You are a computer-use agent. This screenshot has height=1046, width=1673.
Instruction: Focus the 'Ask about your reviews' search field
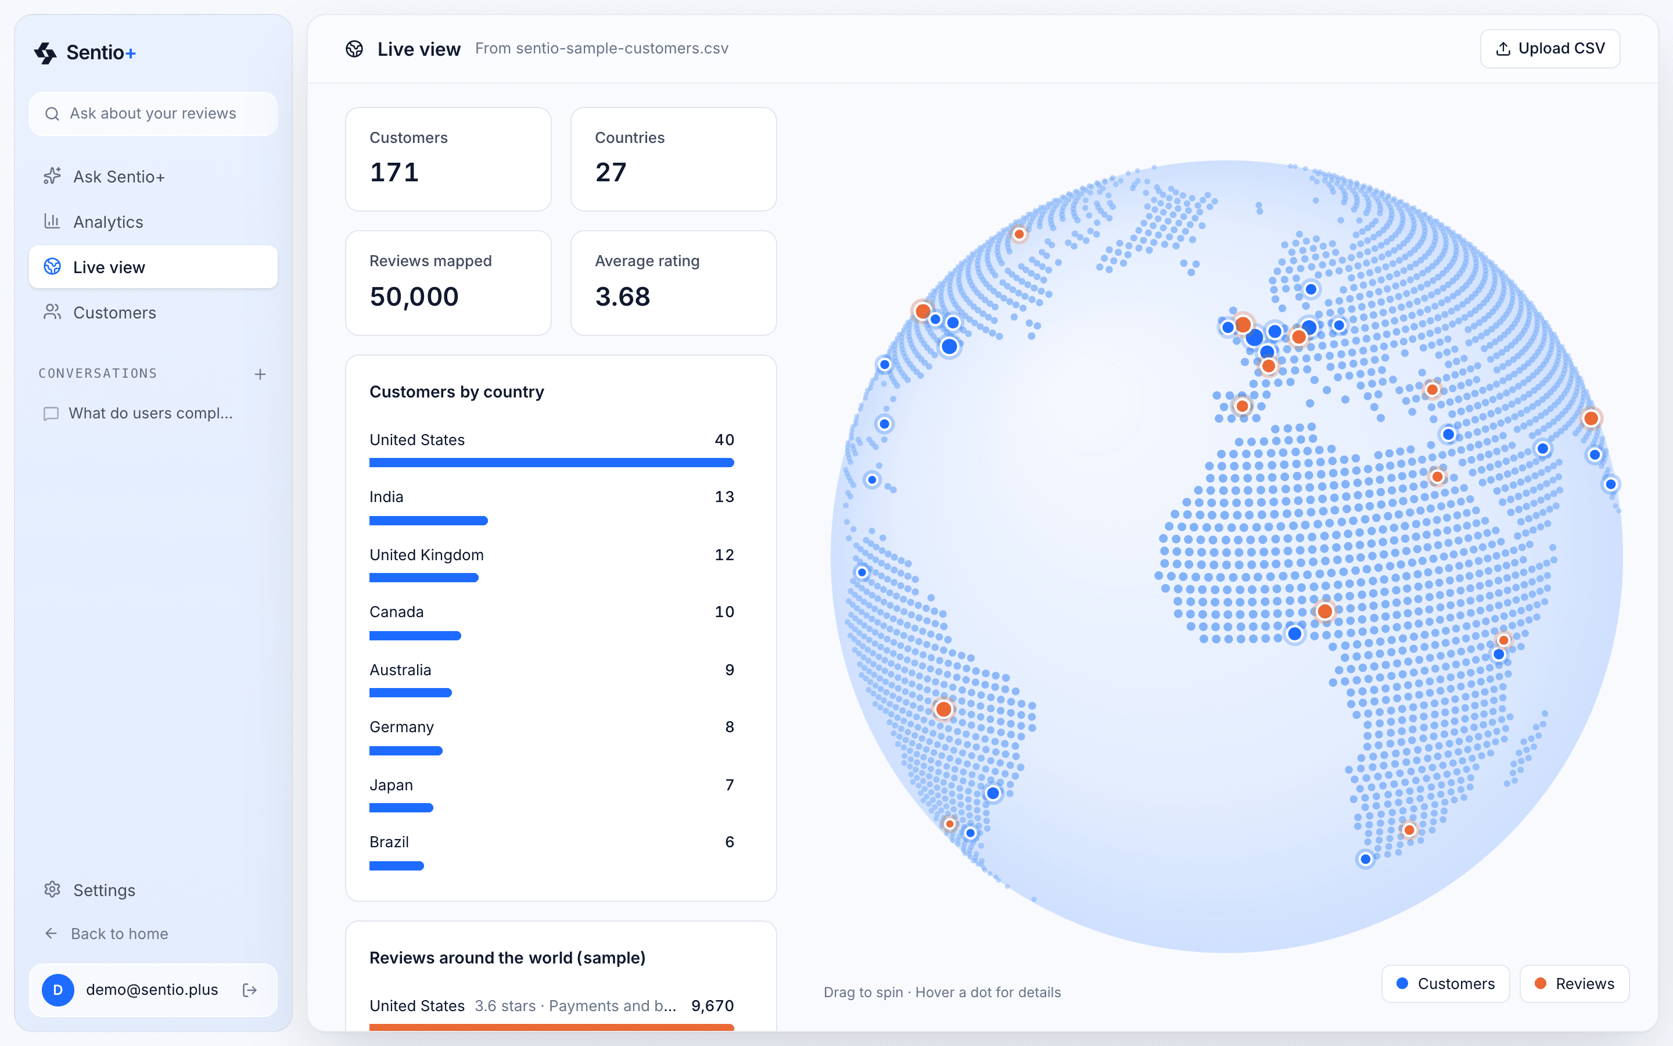153,113
